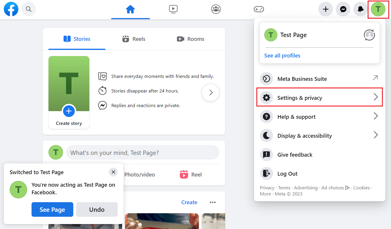Click the Privacy footer link
Screen dimensions: 391x229
click(x=267, y=188)
